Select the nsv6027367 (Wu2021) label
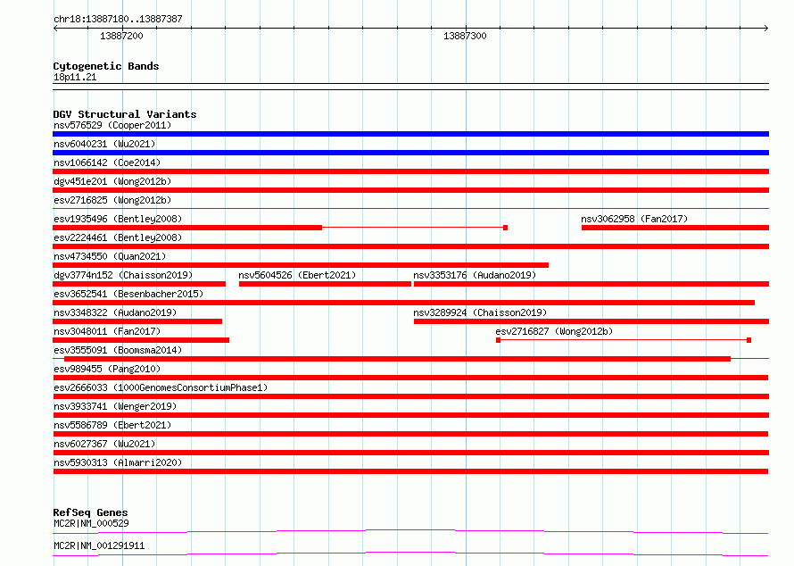The image size is (794, 566). (x=104, y=444)
